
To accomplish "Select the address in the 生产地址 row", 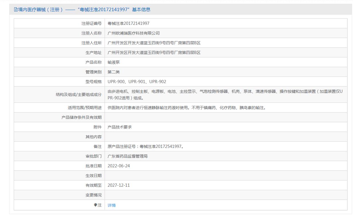I will pyautogui.click(x=154, y=53).
